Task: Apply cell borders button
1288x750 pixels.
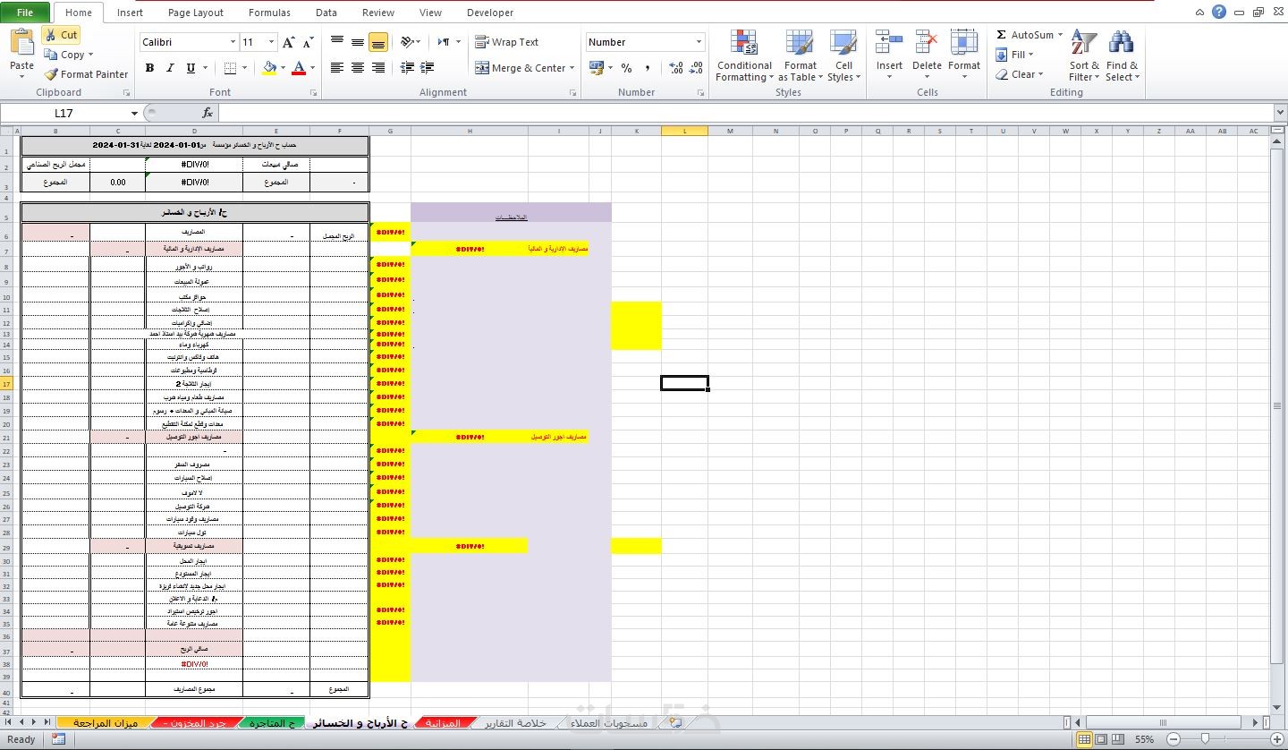Action: point(230,68)
